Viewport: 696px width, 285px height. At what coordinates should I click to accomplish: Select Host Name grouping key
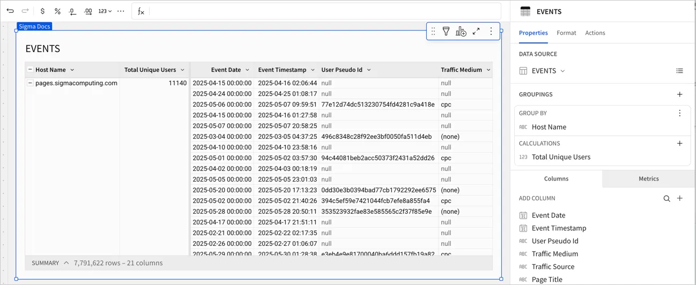[549, 127]
